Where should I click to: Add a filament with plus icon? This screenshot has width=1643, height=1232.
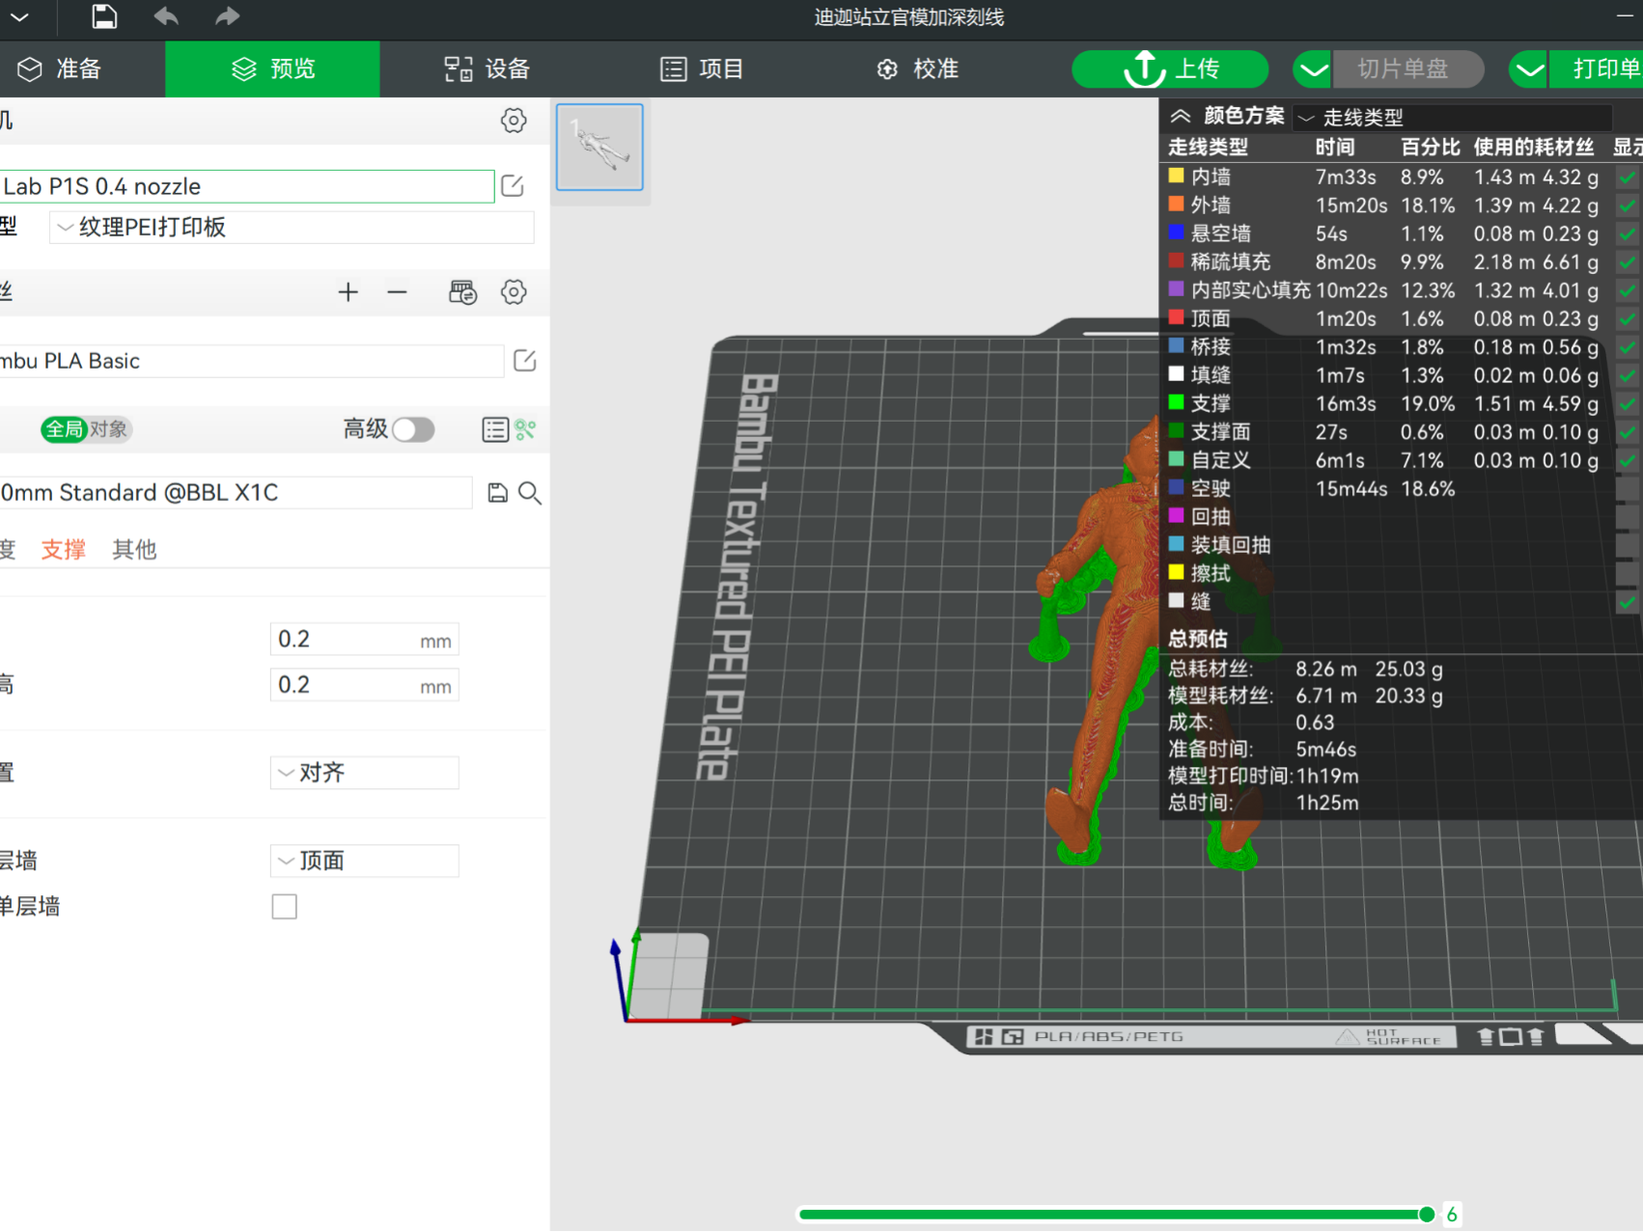coord(348,292)
